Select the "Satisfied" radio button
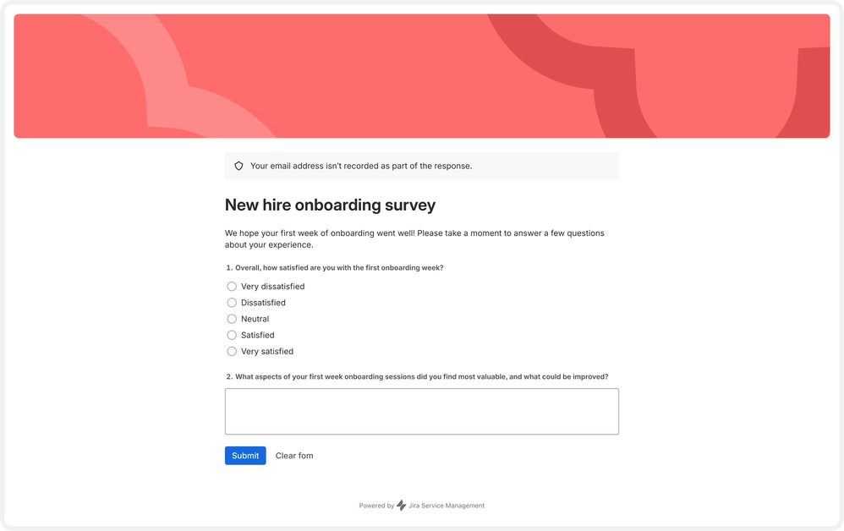844x531 pixels. [232, 335]
